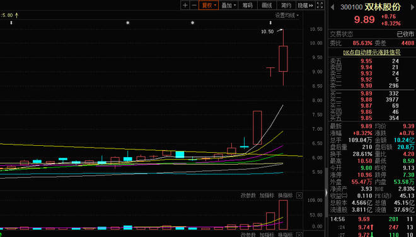This screenshot has width=416, height=237.
Task: Select the 9.74 trade tick row
Action: (x=372, y=227)
